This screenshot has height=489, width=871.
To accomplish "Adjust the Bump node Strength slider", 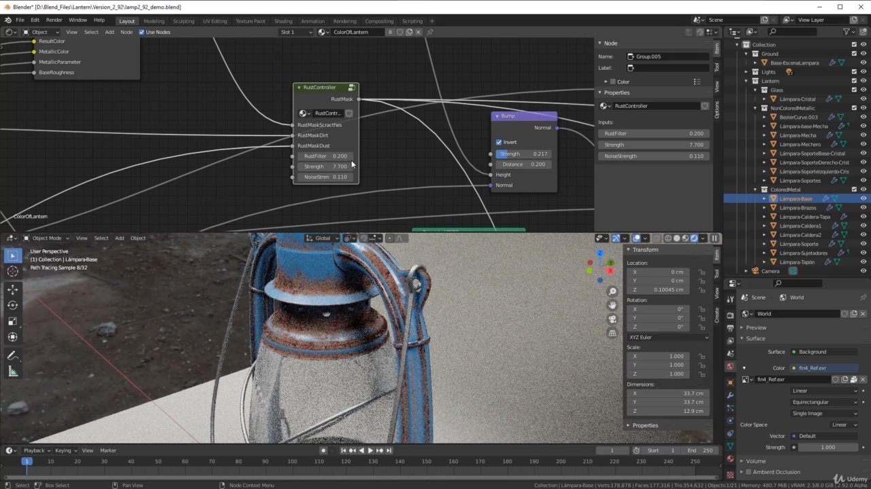I will (524, 153).
